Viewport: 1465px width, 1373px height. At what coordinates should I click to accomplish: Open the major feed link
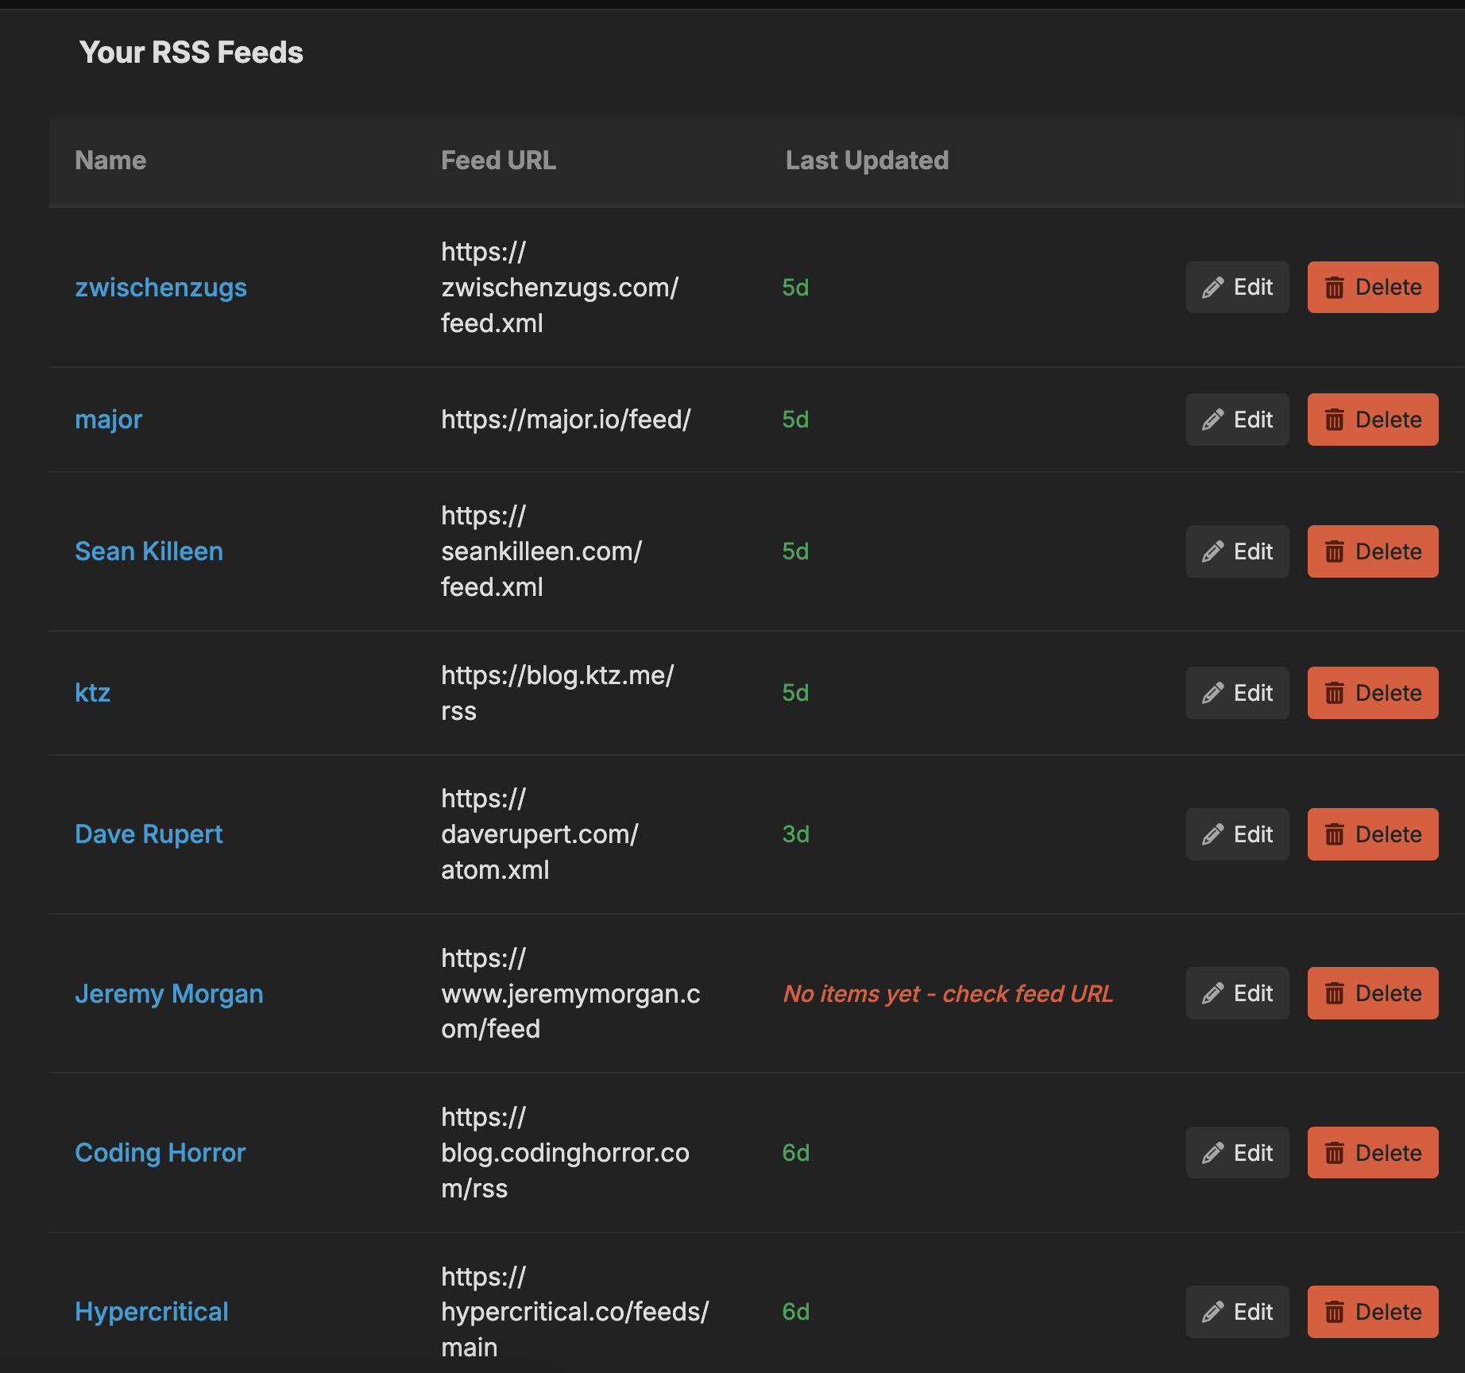tap(108, 419)
